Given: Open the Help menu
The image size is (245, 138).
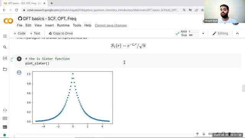Looking at the screenshot, I should [x=88, y=25].
